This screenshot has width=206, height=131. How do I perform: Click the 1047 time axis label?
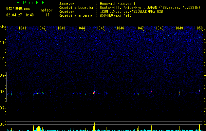click(140, 28)
